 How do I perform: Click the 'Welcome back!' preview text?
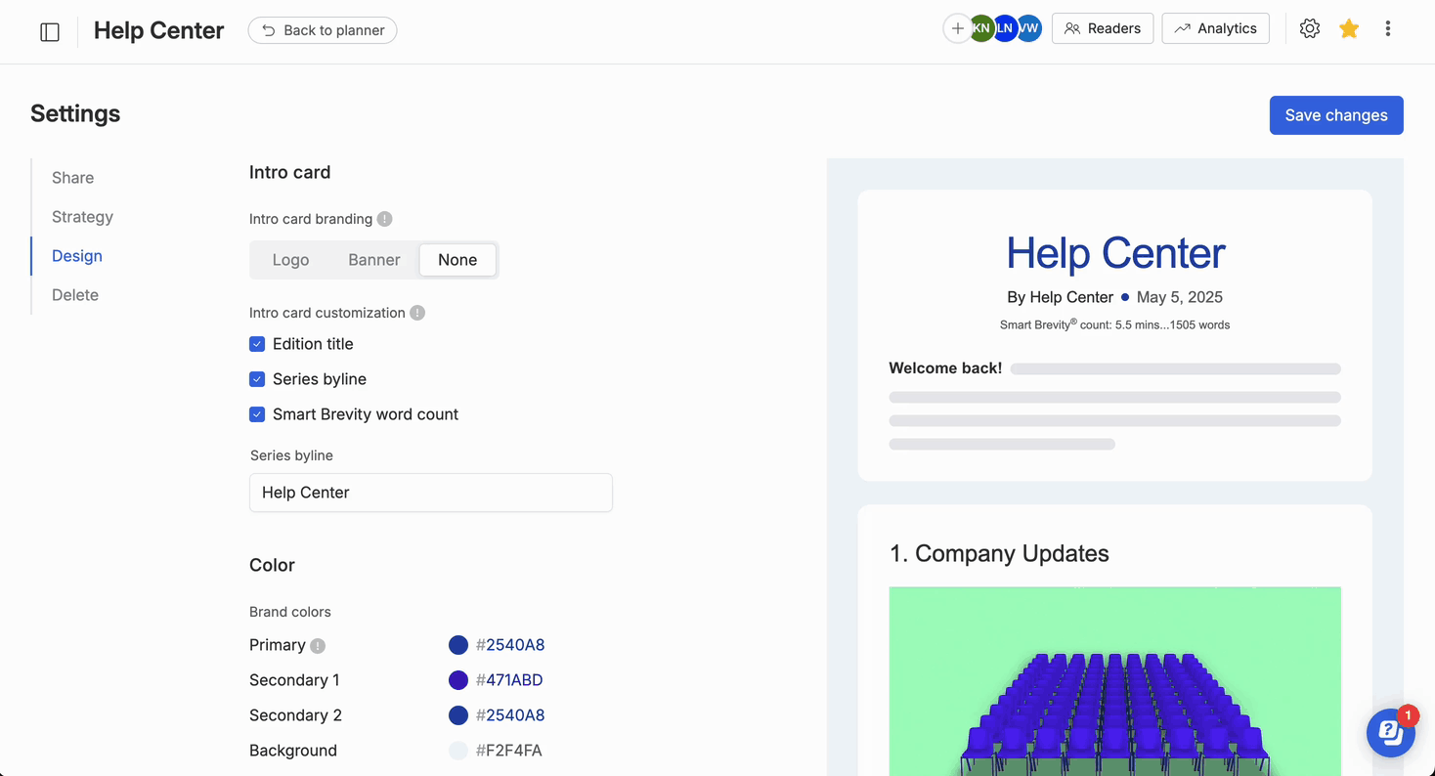[945, 368]
